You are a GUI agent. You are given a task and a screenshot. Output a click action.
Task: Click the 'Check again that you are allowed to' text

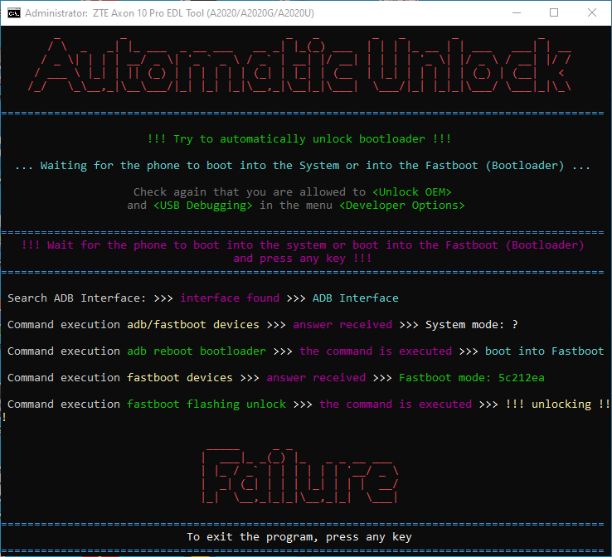250,192
